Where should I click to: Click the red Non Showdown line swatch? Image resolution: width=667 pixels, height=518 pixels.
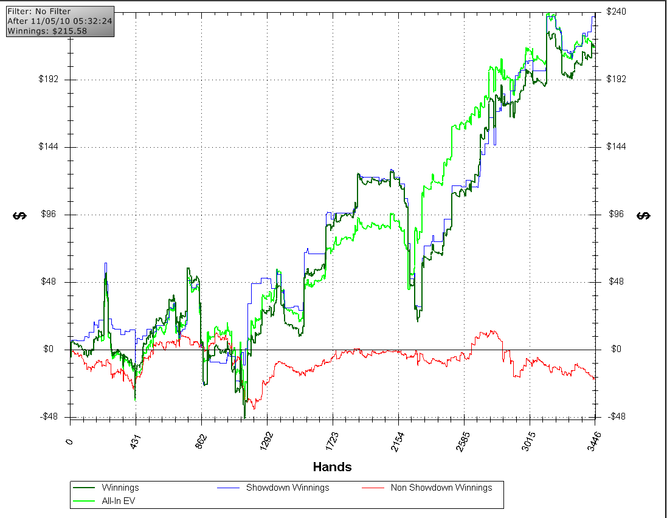coord(373,488)
